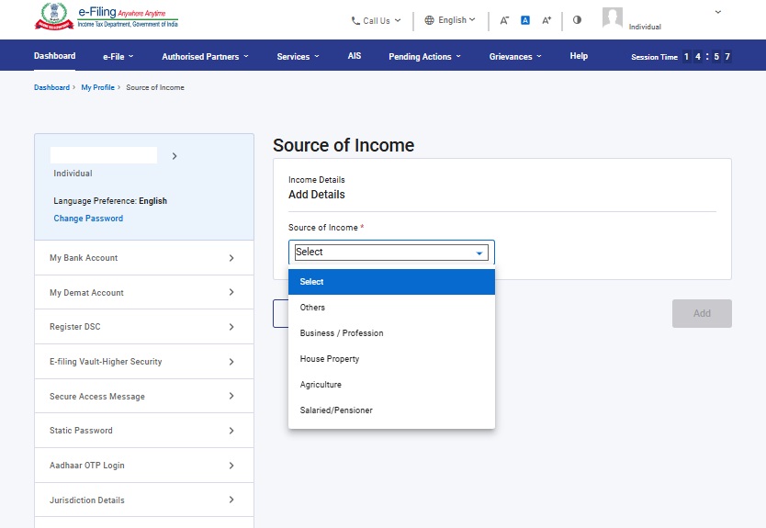Open the e-File menu
The image size is (766, 528).
tap(118, 57)
